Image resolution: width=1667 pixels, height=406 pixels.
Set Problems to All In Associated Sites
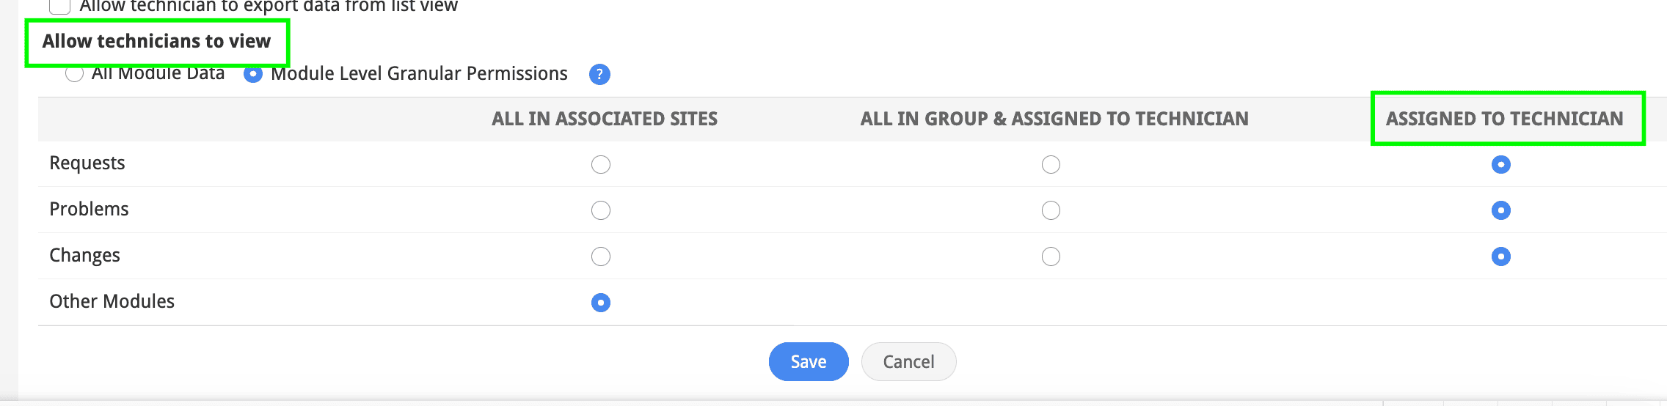coord(601,210)
